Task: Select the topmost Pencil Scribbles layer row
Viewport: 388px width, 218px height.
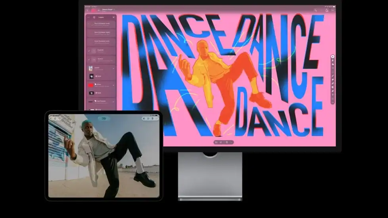Action: point(101,24)
